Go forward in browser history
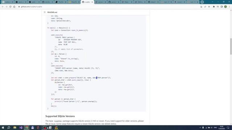The height and width of the screenshot is (130, 232). click(7, 6)
